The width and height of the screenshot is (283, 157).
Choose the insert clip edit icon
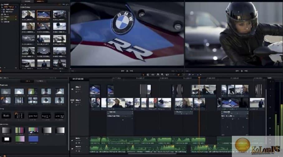pyautogui.click(x=158, y=74)
